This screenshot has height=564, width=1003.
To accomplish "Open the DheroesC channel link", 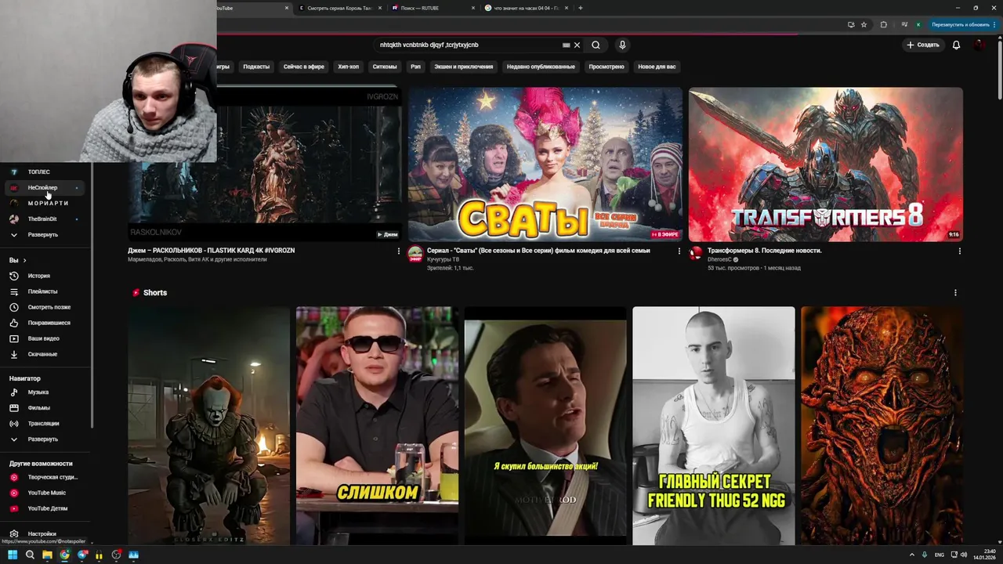I will (x=721, y=259).
